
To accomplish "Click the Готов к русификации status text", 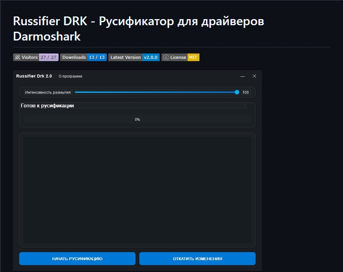I will pyautogui.click(x=47, y=106).
